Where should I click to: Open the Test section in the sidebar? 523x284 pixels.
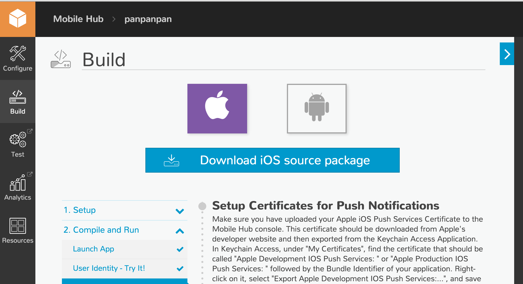click(x=18, y=144)
